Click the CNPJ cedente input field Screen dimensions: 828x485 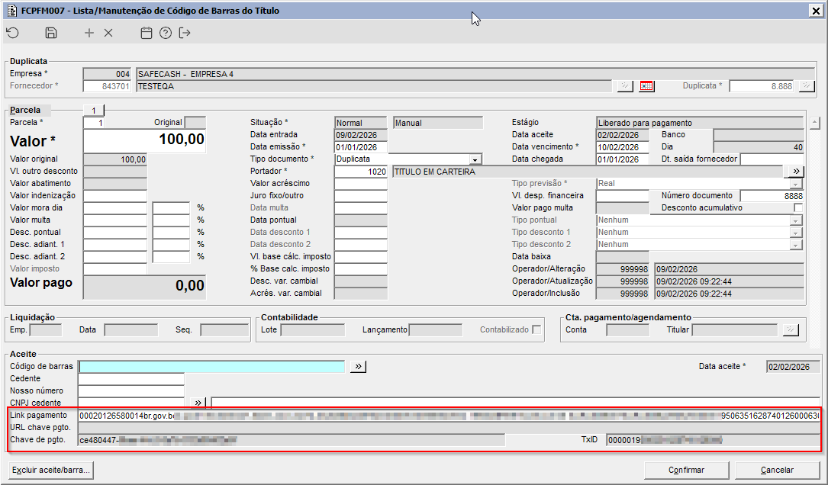pos(131,403)
